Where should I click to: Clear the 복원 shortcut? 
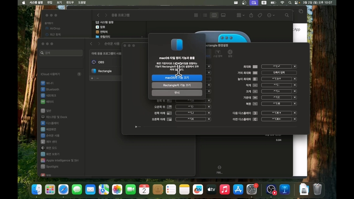[295, 104]
